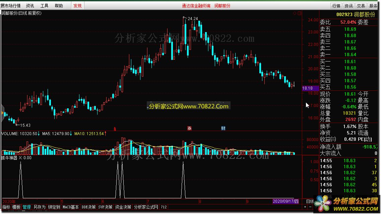The image size is (381, 214).
Task: Open the 展市场行情 menu
Action: (11, 6)
